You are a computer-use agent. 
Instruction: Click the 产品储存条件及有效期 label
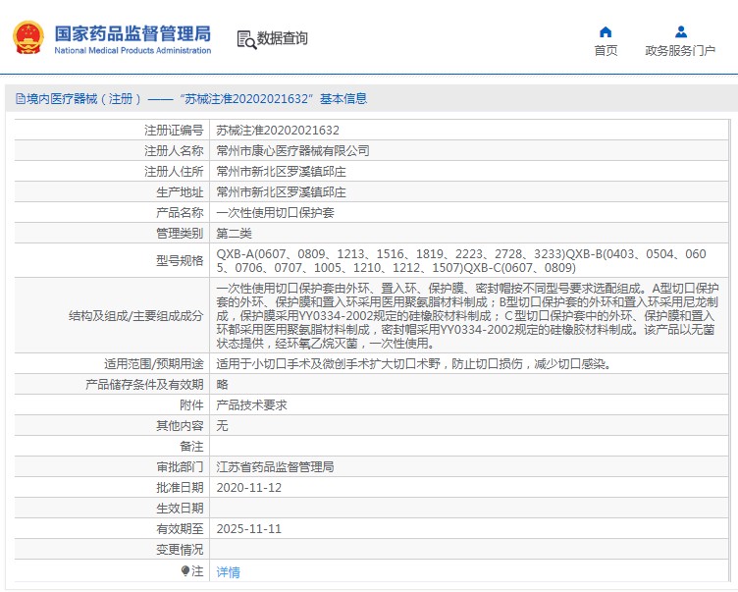pos(144,384)
